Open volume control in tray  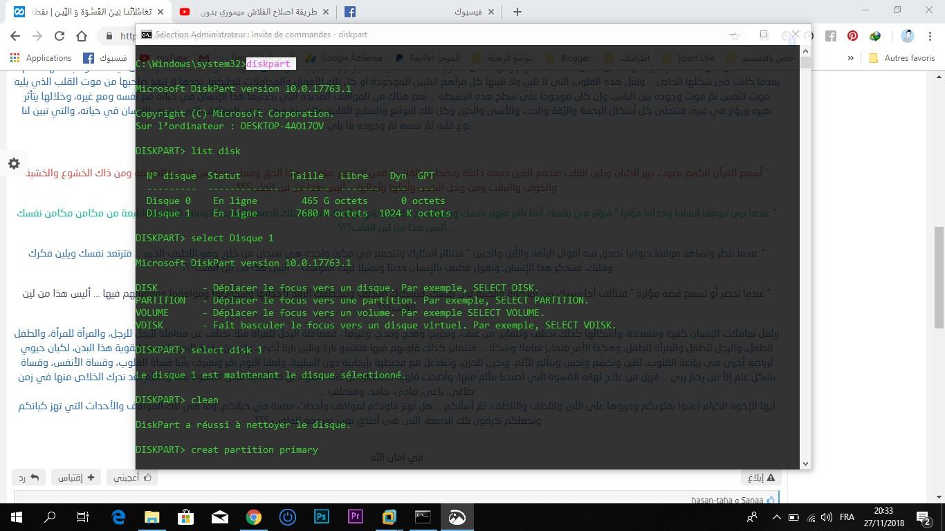826,516
